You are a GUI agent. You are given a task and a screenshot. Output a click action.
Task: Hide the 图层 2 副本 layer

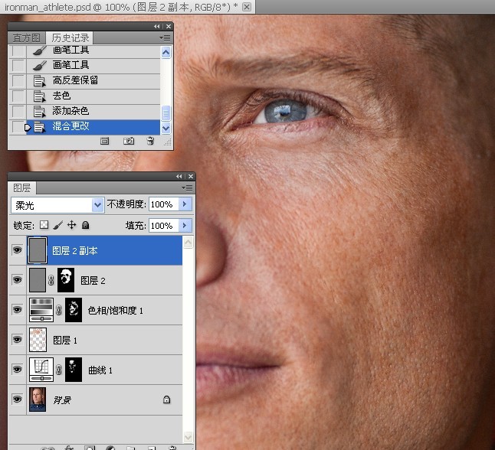17,250
